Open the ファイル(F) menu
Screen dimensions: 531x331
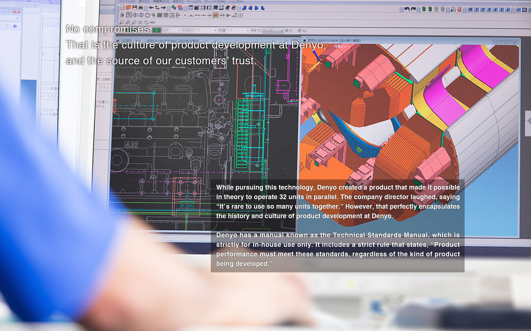tap(127, 2)
